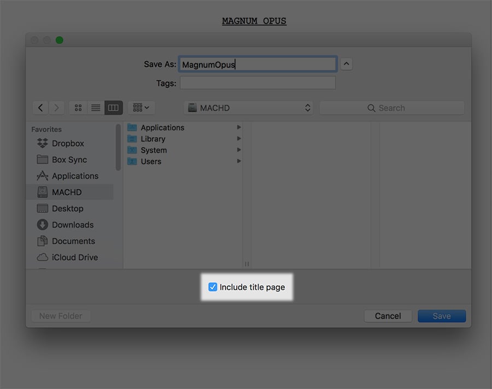Open the Dropbox location in the sidebar
The height and width of the screenshot is (389, 492).
(68, 143)
